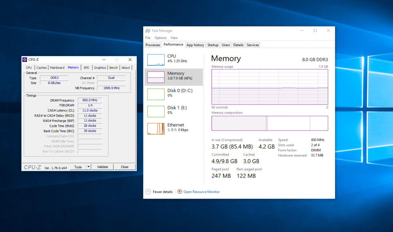Select the Ethernet thumbnail graph
This screenshot has width=393, height=232.
point(156,129)
